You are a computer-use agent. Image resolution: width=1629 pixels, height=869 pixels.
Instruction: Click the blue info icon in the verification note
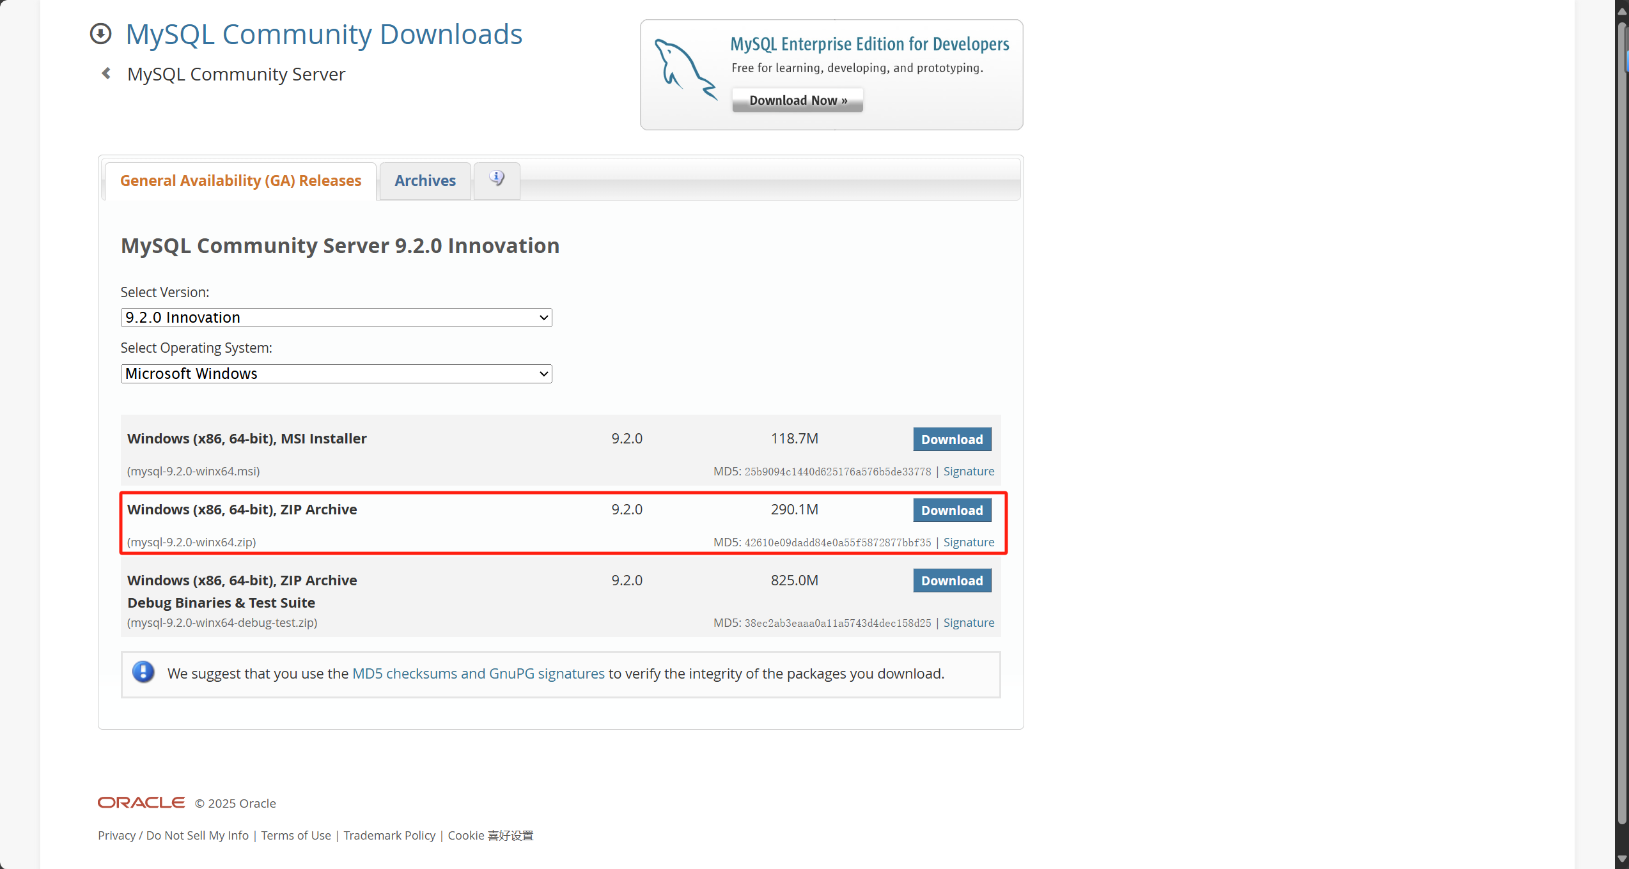click(143, 672)
